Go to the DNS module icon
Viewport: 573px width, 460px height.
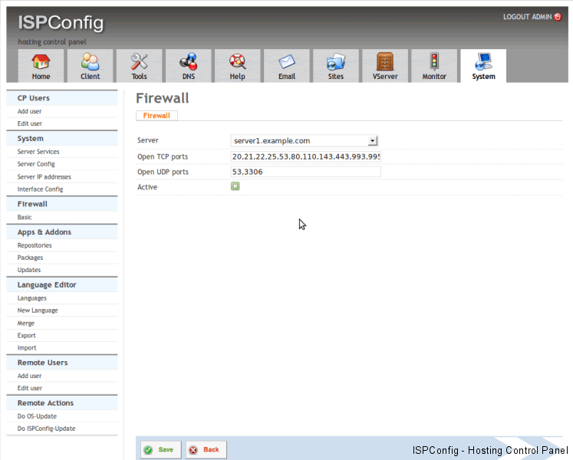pos(188,62)
